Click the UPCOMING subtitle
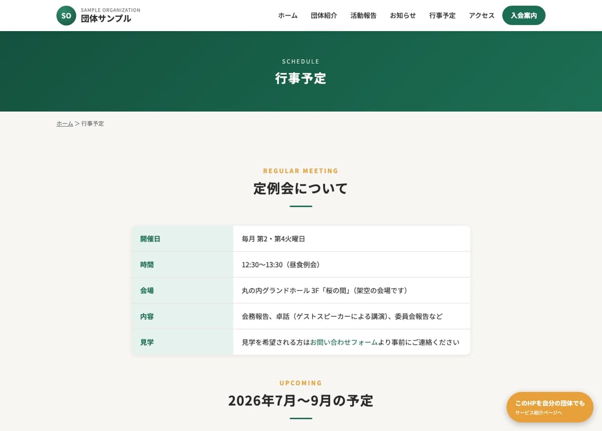Screen dimensions: 602x431 point(300,383)
